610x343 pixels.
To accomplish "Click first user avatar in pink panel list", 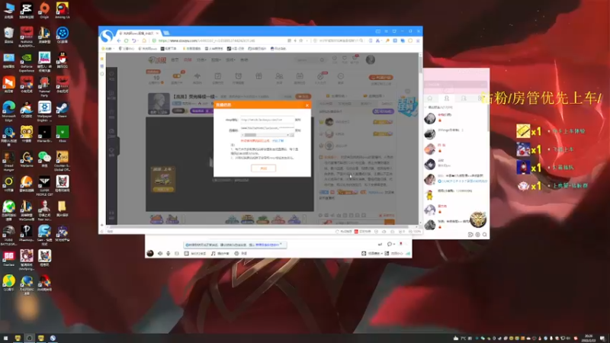I will [429, 119].
